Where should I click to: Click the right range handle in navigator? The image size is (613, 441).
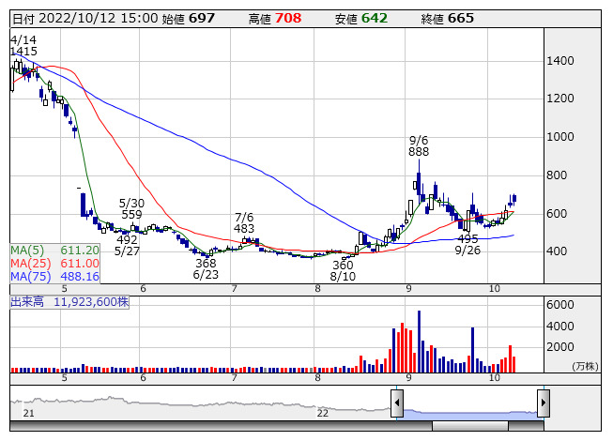543,403
